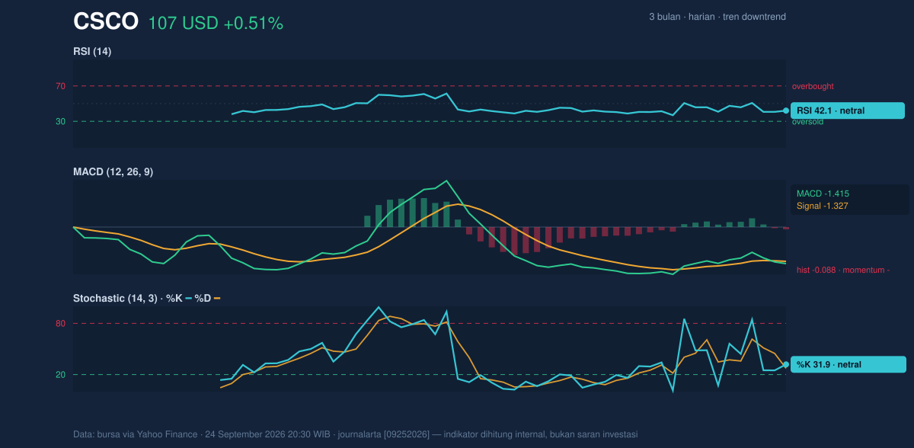Click the RSI 42.1 netral value badge
This screenshot has height=448, width=914.
coord(848,110)
